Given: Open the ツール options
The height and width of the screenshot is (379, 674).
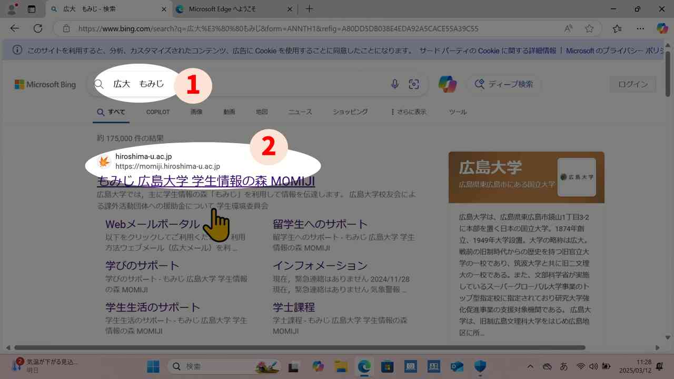Looking at the screenshot, I should [x=458, y=112].
